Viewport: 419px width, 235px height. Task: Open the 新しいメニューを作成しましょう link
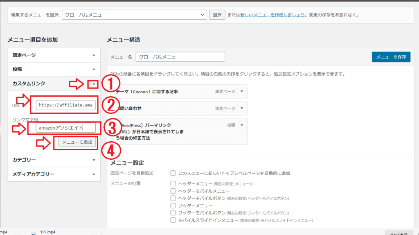pos(272,15)
